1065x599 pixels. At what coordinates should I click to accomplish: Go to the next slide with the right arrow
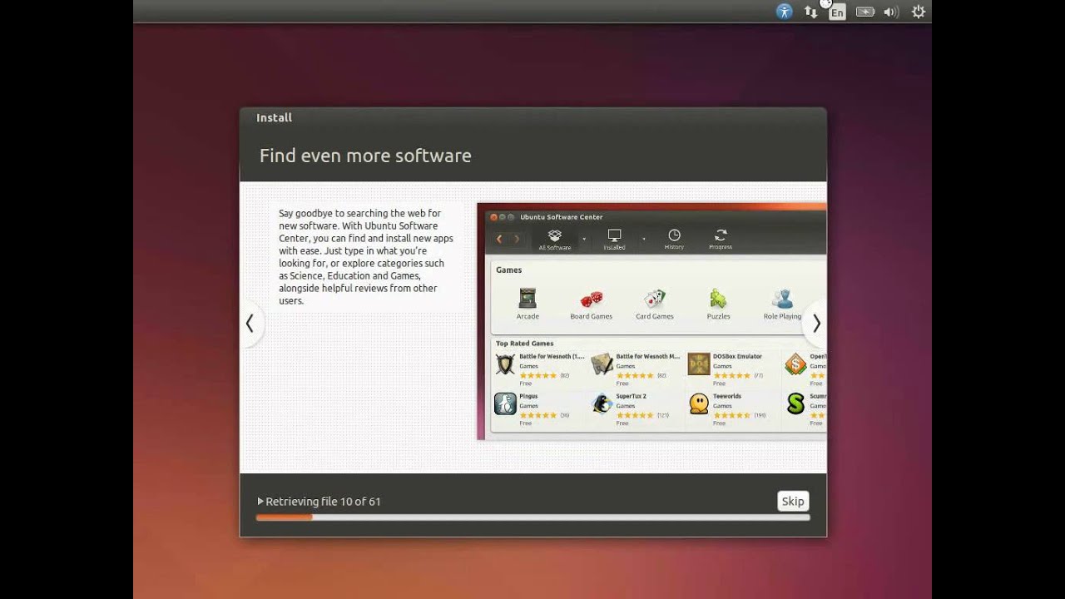(816, 324)
